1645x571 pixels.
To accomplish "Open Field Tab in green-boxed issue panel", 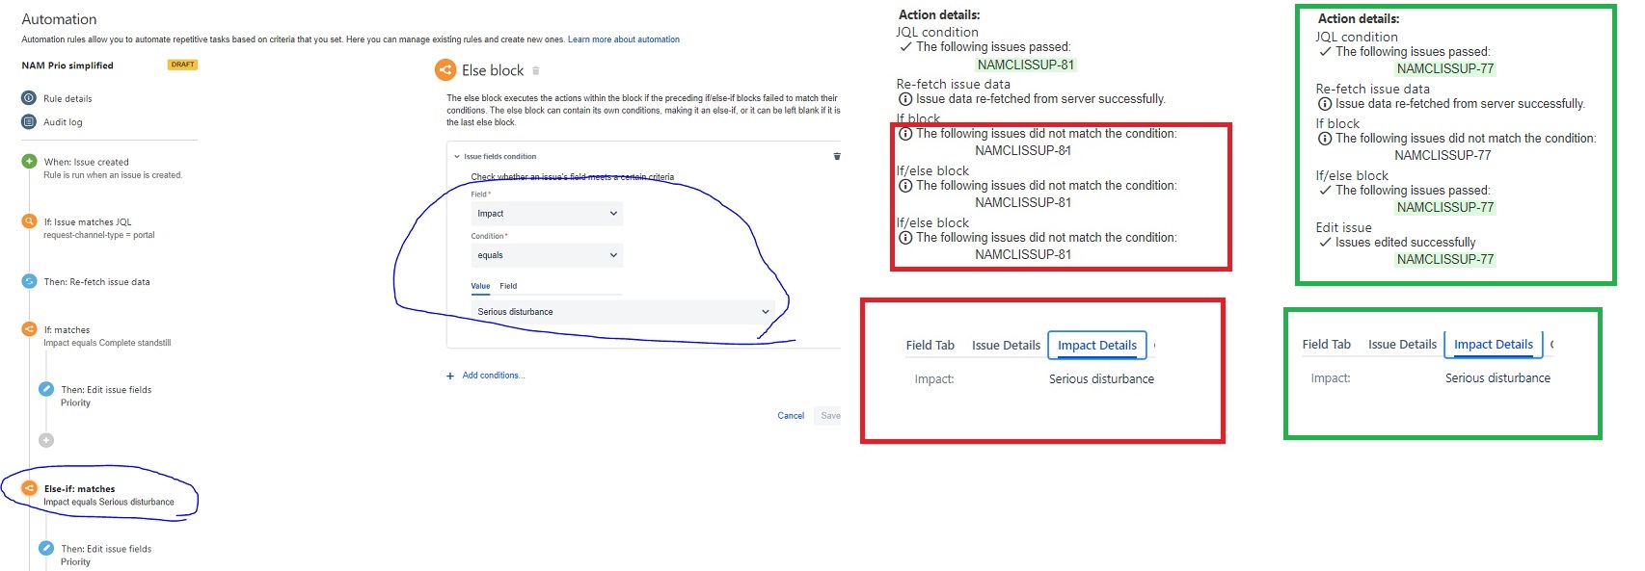I will (x=1327, y=344).
